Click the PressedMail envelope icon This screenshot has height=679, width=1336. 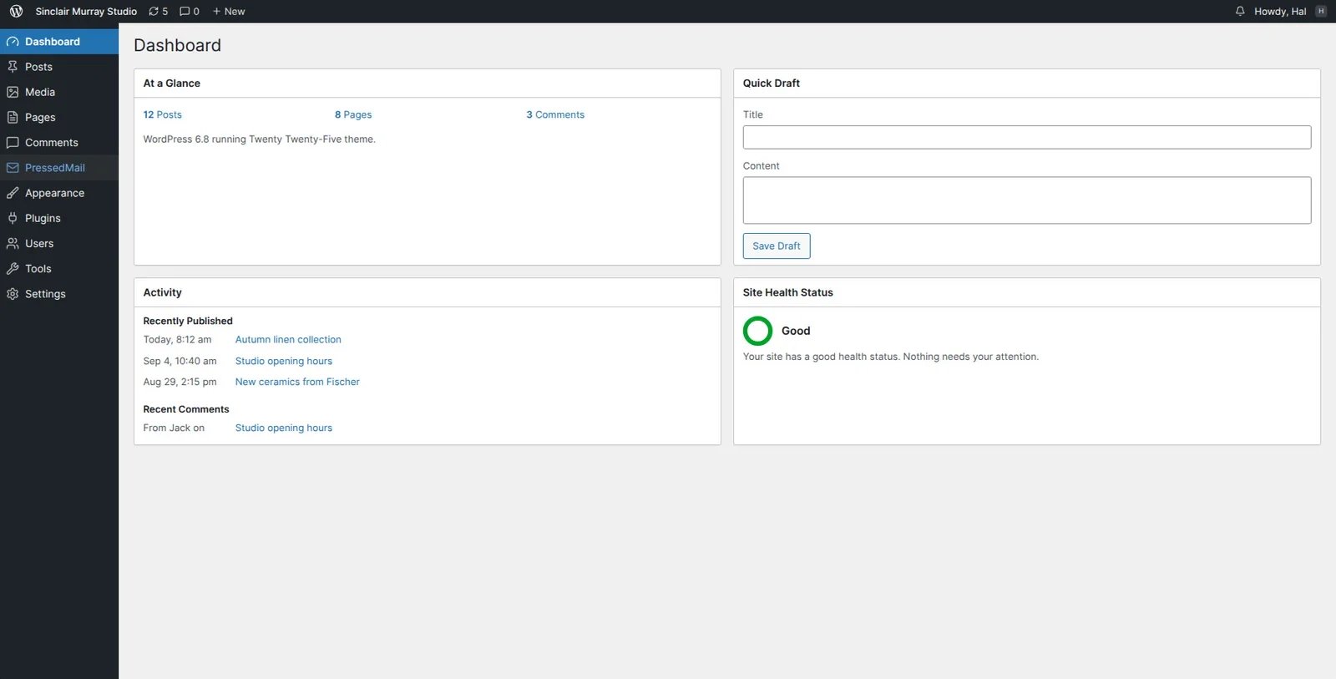[13, 168]
